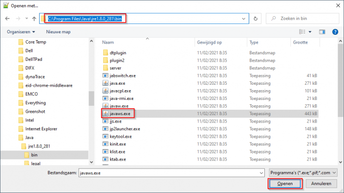This screenshot has width=344, height=193.
Task: Select the Greenshot folder in tree
Action: click(35, 112)
